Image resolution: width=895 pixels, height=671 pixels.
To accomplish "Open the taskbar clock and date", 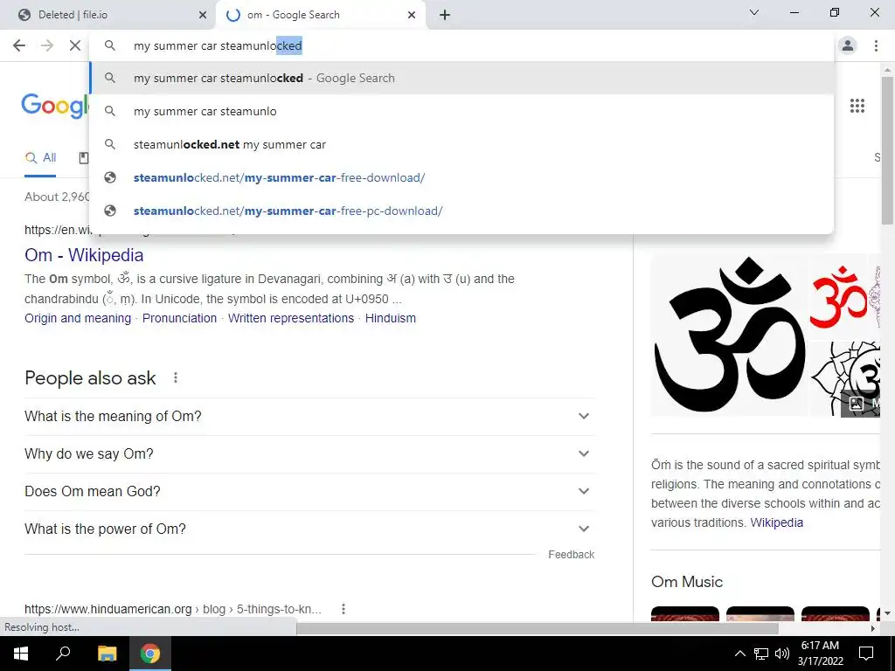I will point(820,654).
